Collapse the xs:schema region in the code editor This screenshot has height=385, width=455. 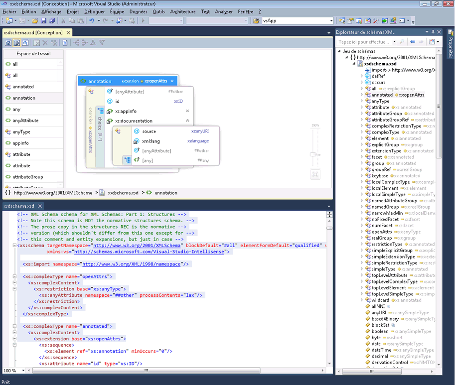(x=15, y=245)
